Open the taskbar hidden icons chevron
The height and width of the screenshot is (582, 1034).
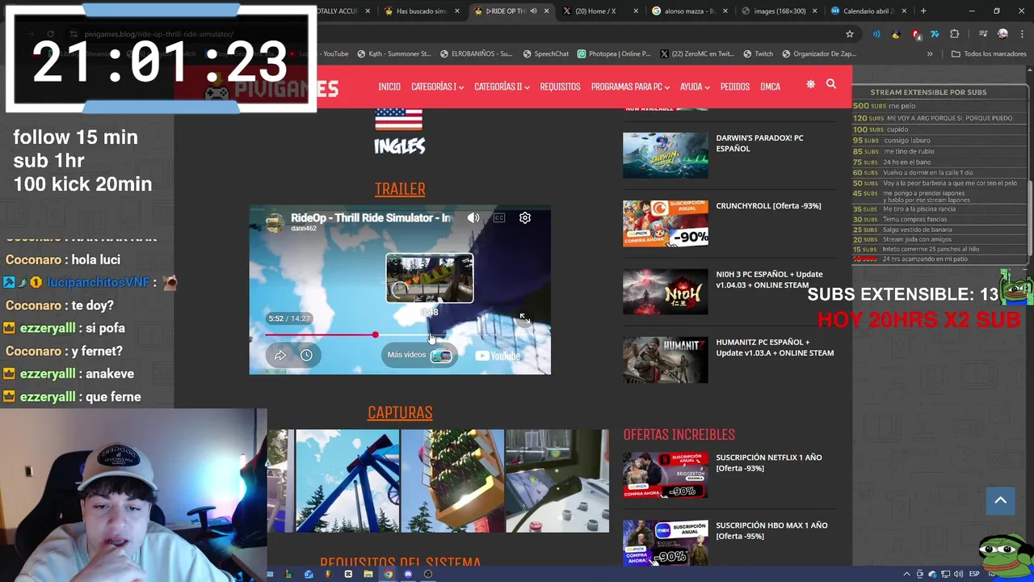point(906,574)
